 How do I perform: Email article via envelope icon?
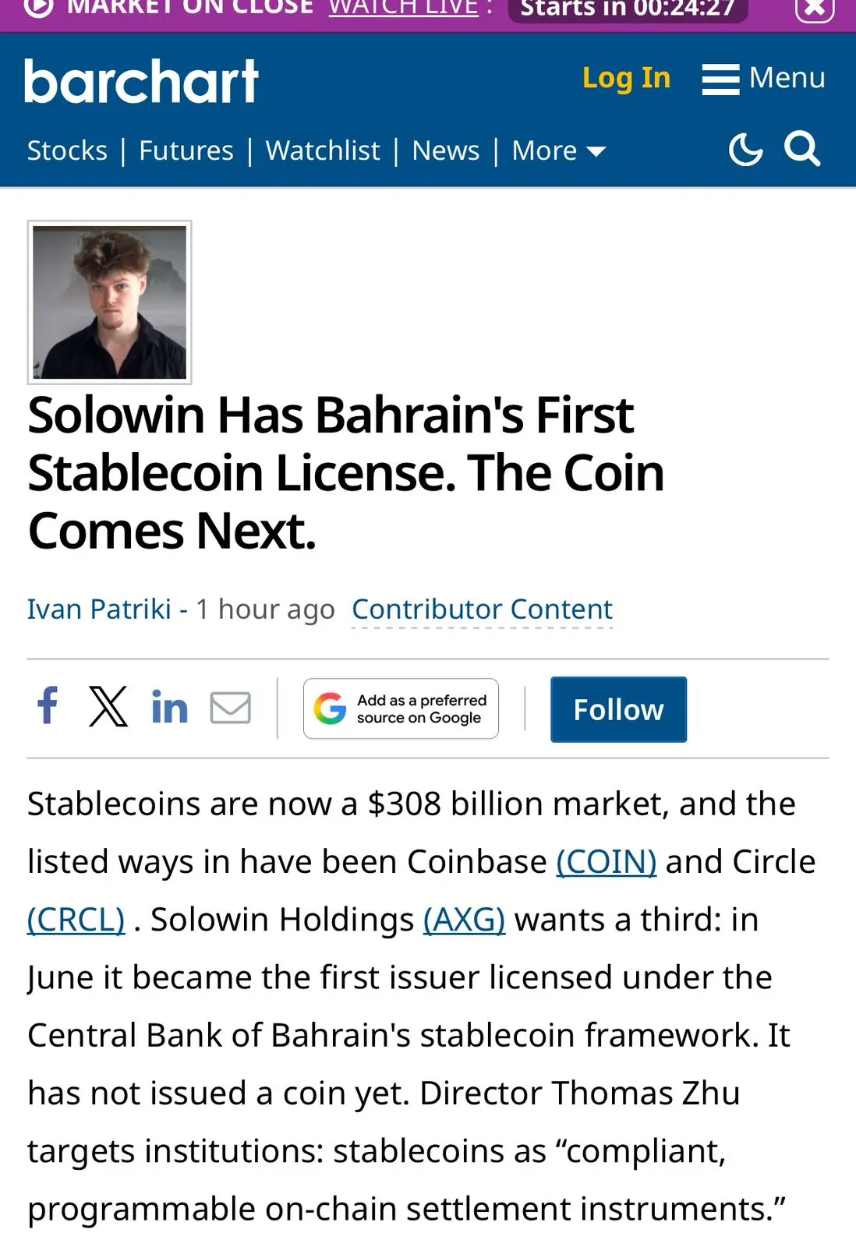coord(231,707)
